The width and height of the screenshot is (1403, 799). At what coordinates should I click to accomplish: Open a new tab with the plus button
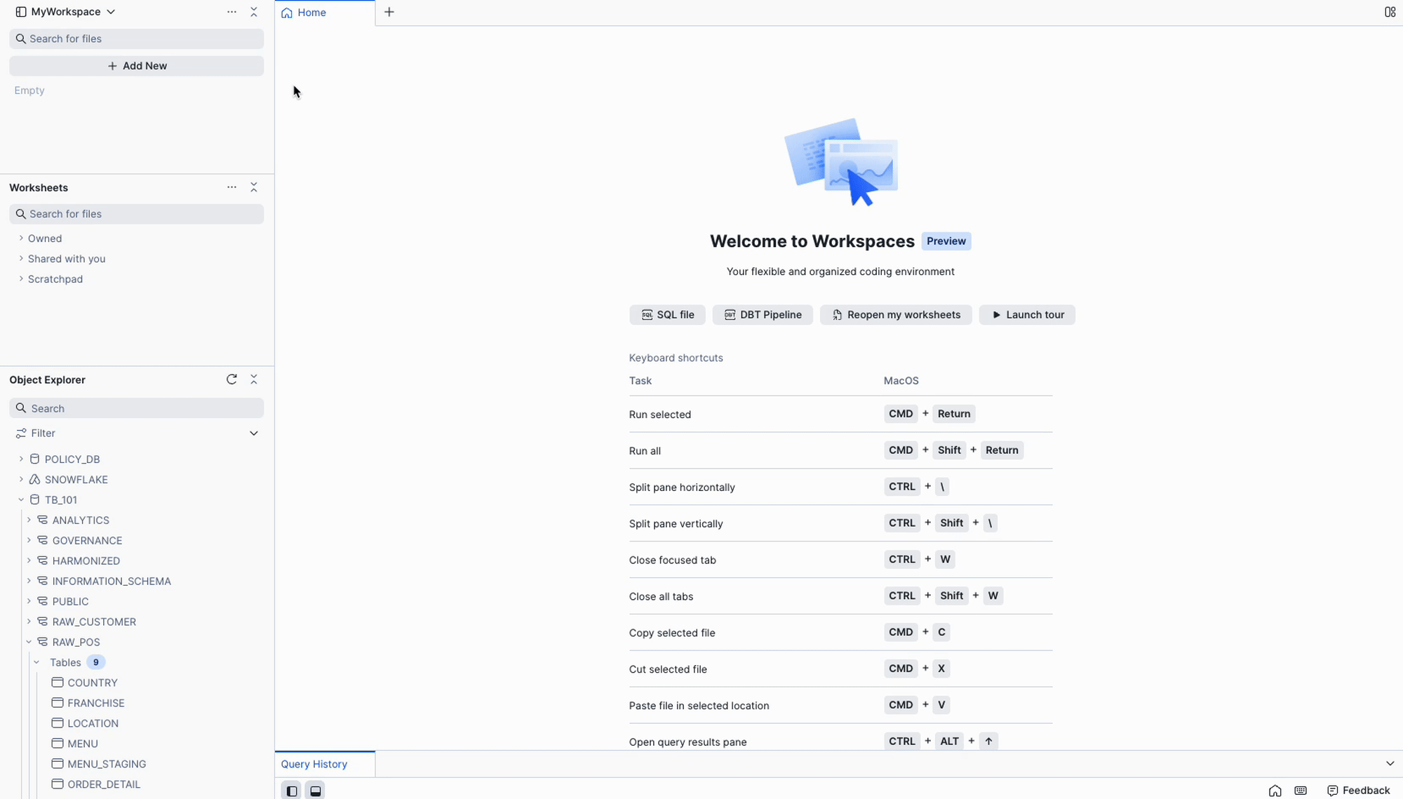pos(389,12)
